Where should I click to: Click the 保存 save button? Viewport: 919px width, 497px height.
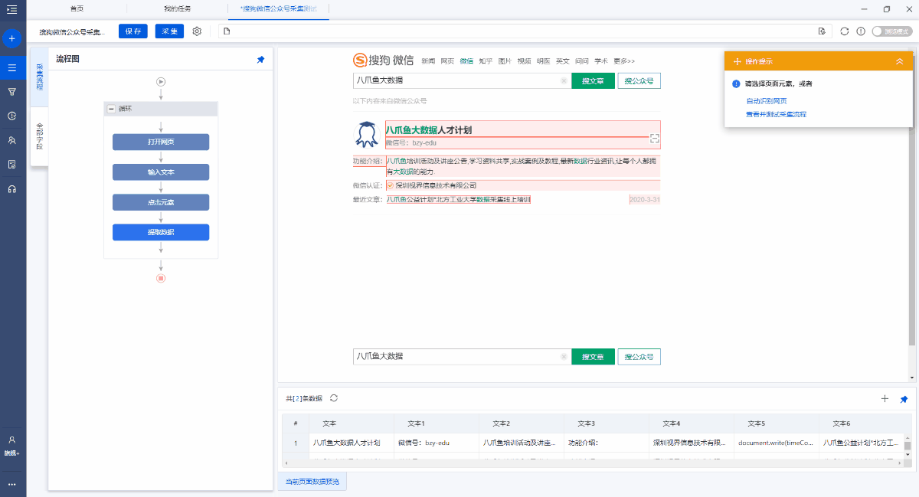(133, 31)
